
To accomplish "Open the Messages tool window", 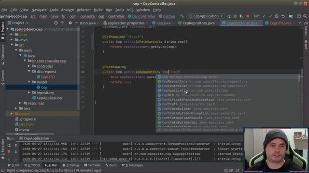I will (x=132, y=165).
